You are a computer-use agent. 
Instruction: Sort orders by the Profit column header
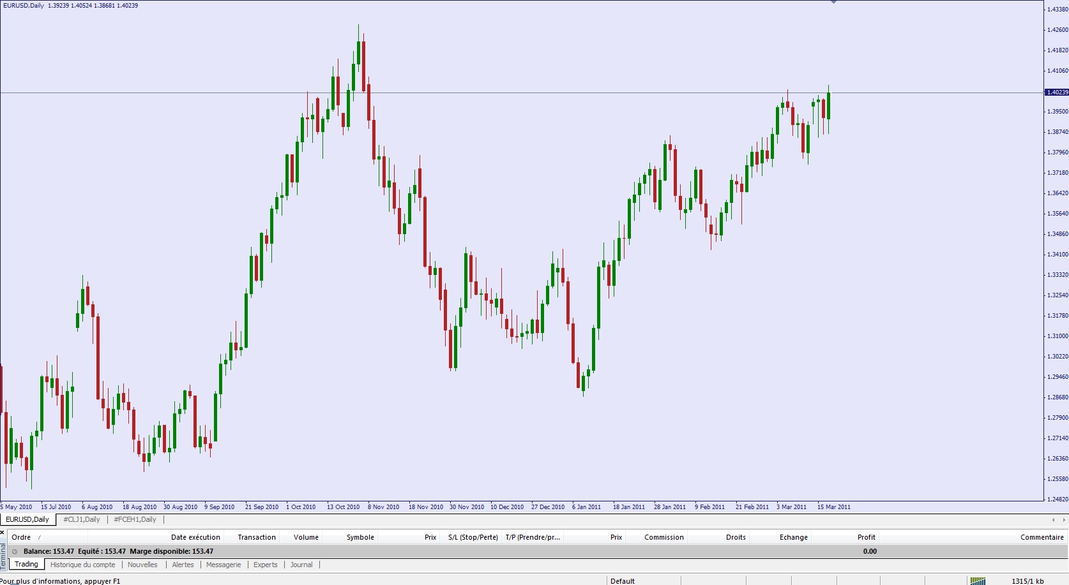click(866, 537)
